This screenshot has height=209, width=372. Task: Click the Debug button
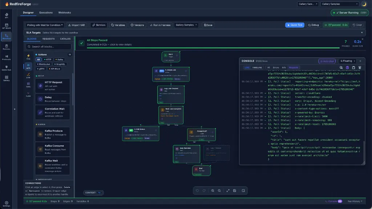314,25
